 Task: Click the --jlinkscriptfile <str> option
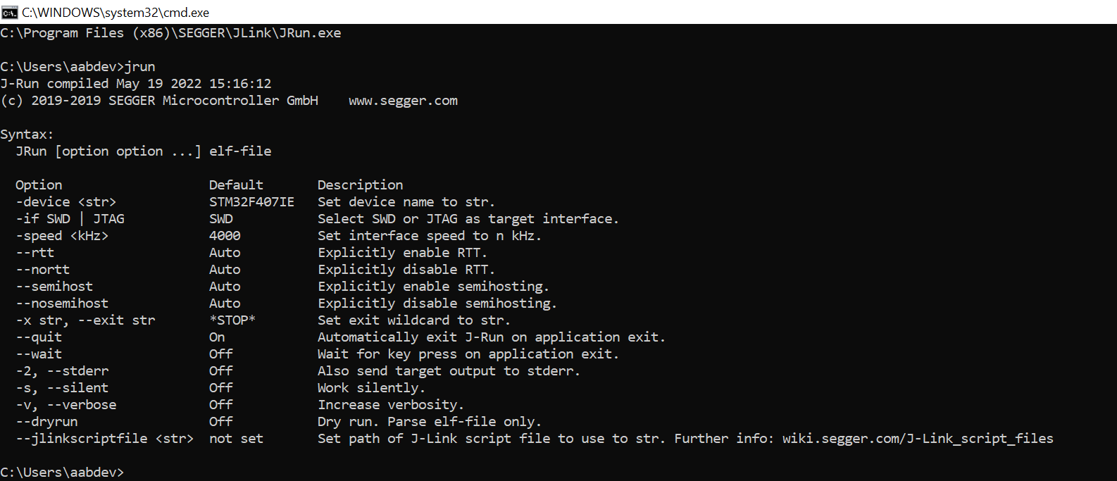click(x=104, y=439)
